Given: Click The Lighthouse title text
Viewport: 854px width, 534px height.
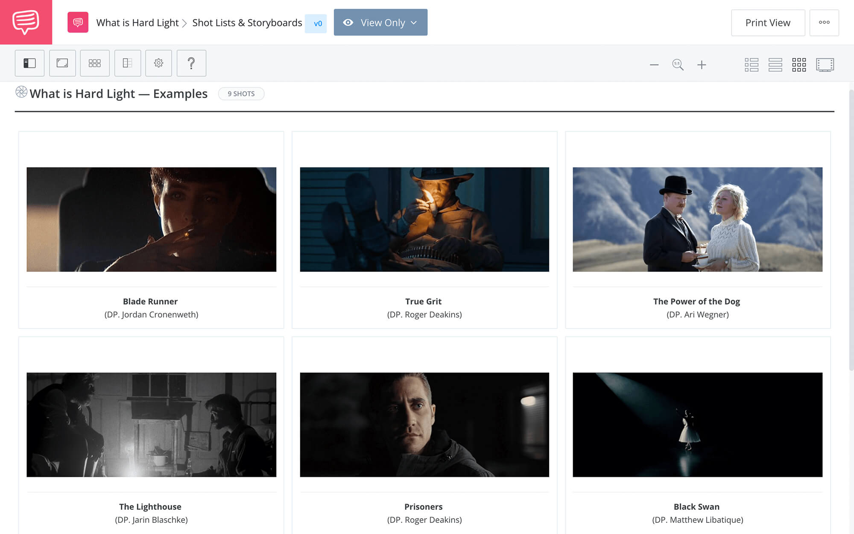Looking at the screenshot, I should coord(150,507).
